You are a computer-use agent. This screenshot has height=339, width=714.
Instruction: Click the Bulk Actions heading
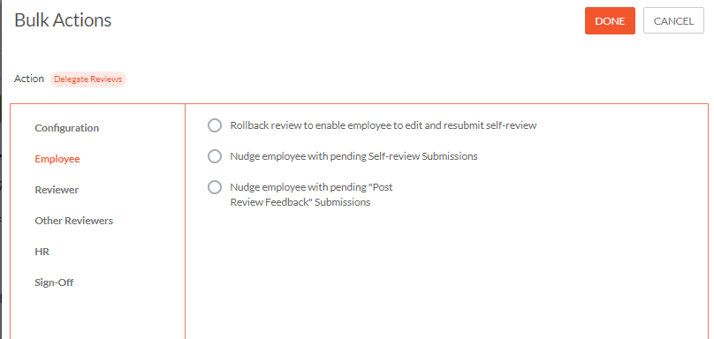pyautogui.click(x=63, y=20)
